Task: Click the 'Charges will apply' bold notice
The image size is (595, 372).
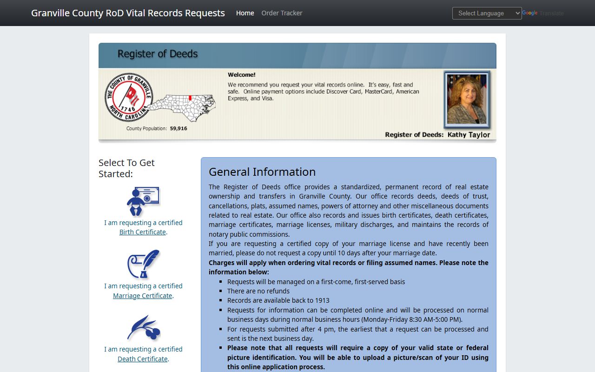Action: (349, 267)
